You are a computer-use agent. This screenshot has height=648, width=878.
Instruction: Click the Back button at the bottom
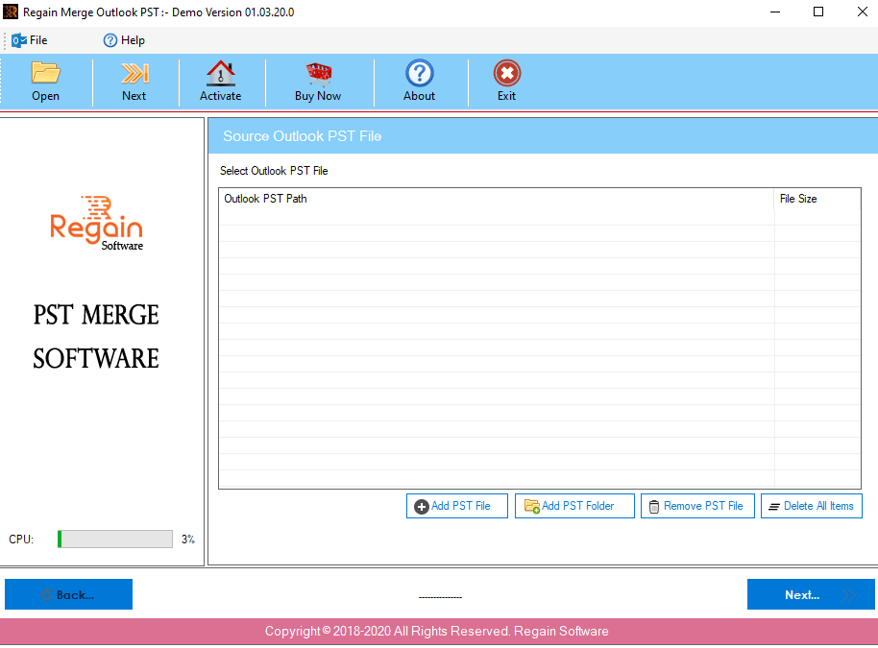68,594
